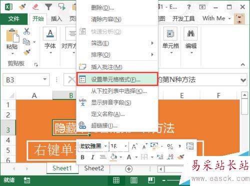Open the font size dropdown in mini toolbar

click(x=126, y=146)
